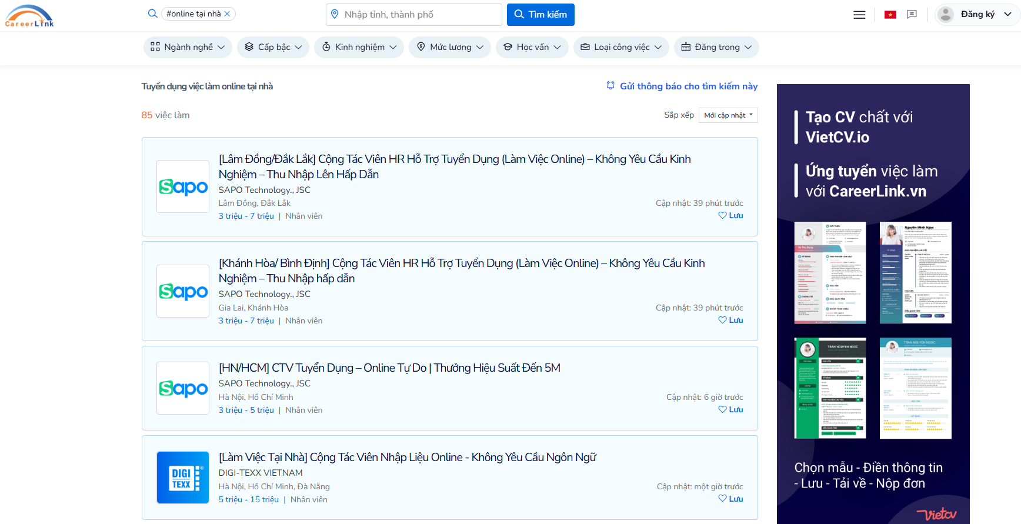The height and width of the screenshot is (524, 1021).
Task: Click Sapo logo of Lâm Đồng job
Action: coord(183,186)
